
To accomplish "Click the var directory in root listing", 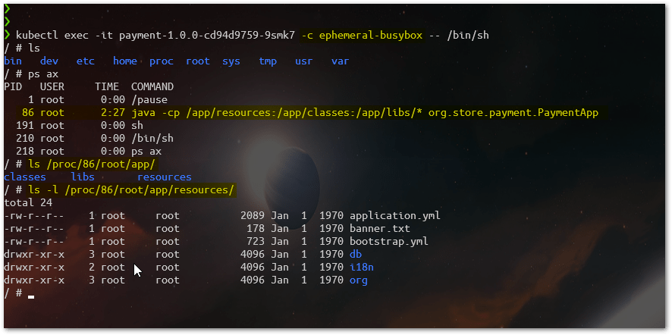I will (x=340, y=61).
